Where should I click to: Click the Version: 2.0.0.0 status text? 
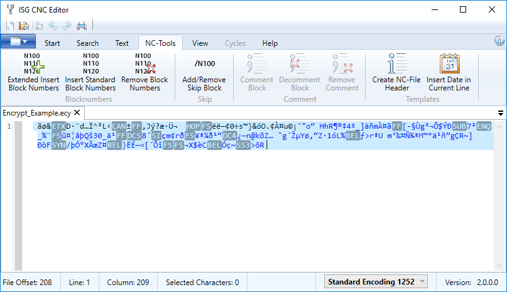point(471,283)
